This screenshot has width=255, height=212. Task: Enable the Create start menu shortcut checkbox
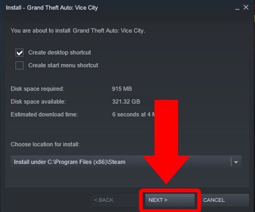(x=20, y=65)
